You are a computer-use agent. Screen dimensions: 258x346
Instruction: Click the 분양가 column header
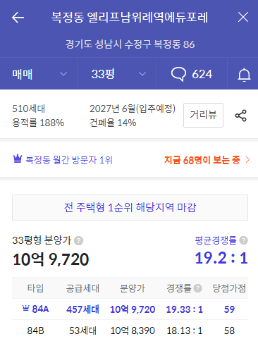pos(133,288)
